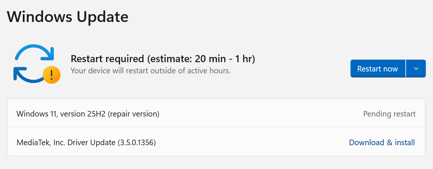Click the active hours restart message
The width and height of the screenshot is (433, 169).
click(151, 71)
